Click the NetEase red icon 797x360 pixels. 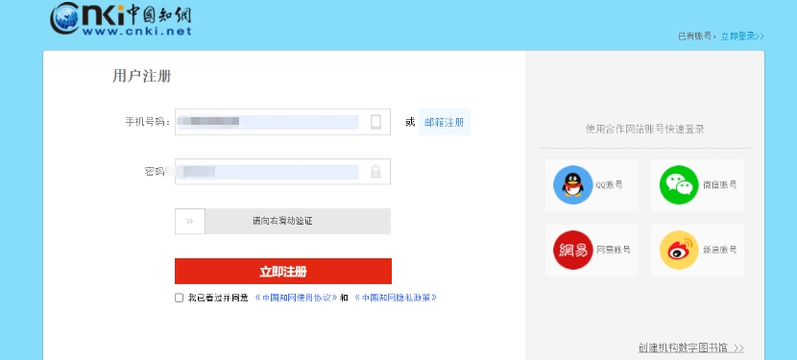pos(573,251)
